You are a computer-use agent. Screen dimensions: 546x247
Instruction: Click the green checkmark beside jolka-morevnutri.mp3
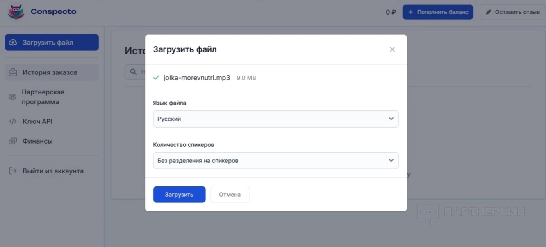coord(156,78)
